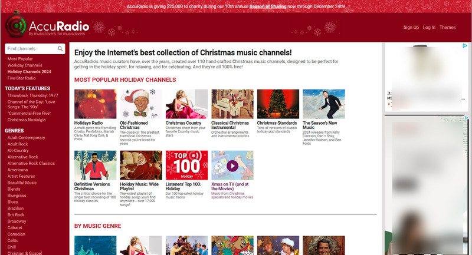Open The Season's New Music thumbnail
The image size is (472, 255).
coord(324,104)
